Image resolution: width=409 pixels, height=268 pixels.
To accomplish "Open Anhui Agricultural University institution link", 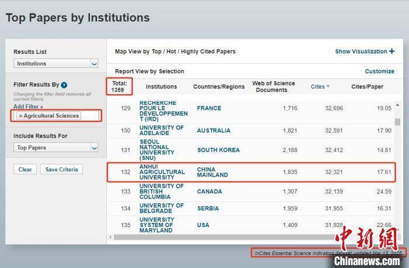I will [x=162, y=172].
